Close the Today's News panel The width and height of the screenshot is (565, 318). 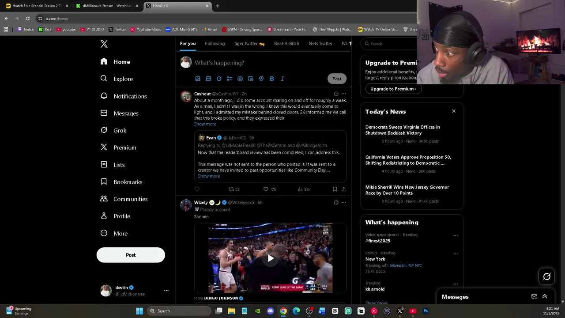(x=453, y=111)
